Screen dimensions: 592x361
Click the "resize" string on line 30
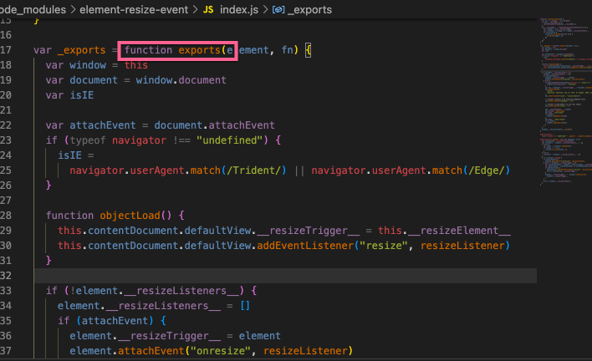point(384,246)
